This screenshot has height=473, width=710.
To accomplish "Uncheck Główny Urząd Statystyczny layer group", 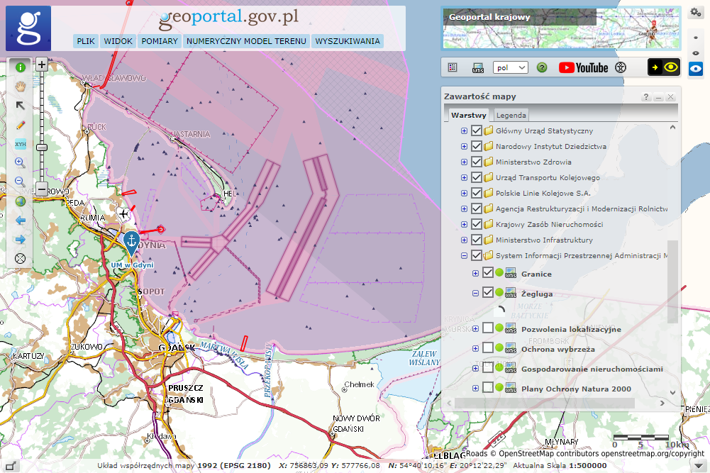I will [477, 130].
